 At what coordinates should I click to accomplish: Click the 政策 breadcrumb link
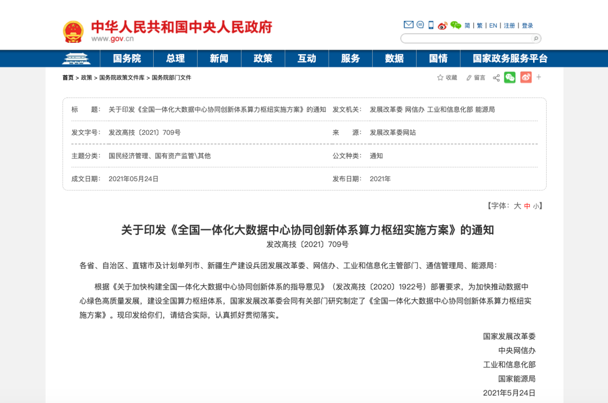pos(87,78)
